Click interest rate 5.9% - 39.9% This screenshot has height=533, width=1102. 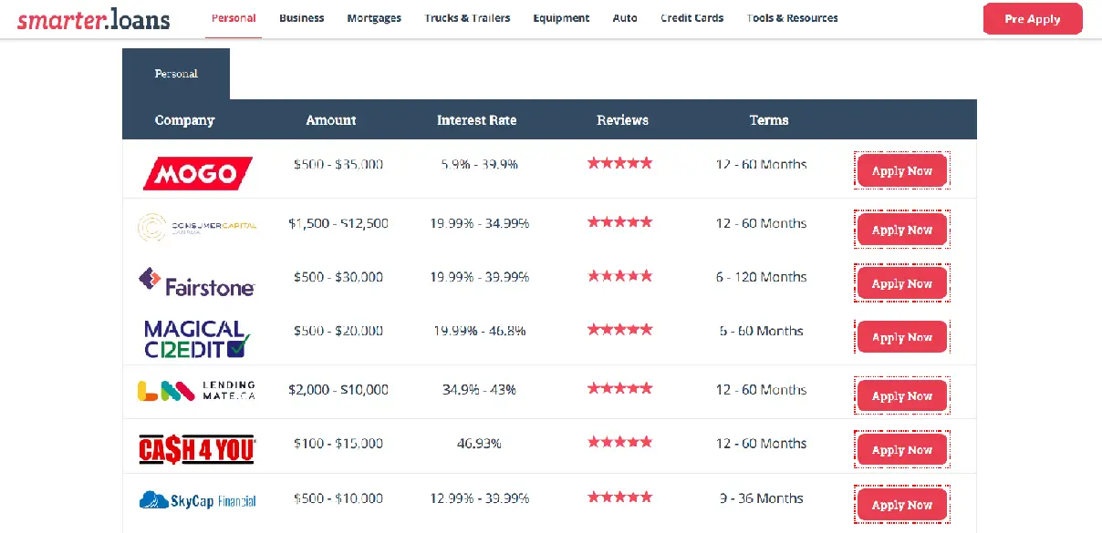(480, 165)
